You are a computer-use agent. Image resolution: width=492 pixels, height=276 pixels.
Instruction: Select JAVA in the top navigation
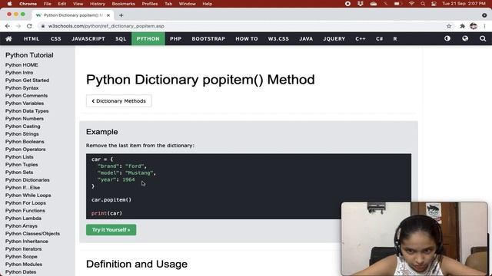tap(306, 39)
